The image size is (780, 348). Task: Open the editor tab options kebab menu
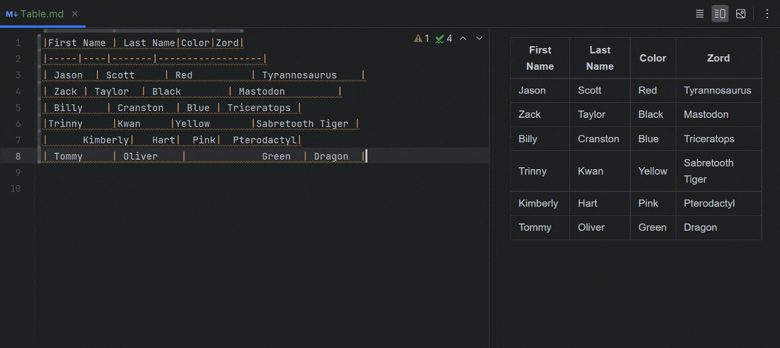[767, 14]
